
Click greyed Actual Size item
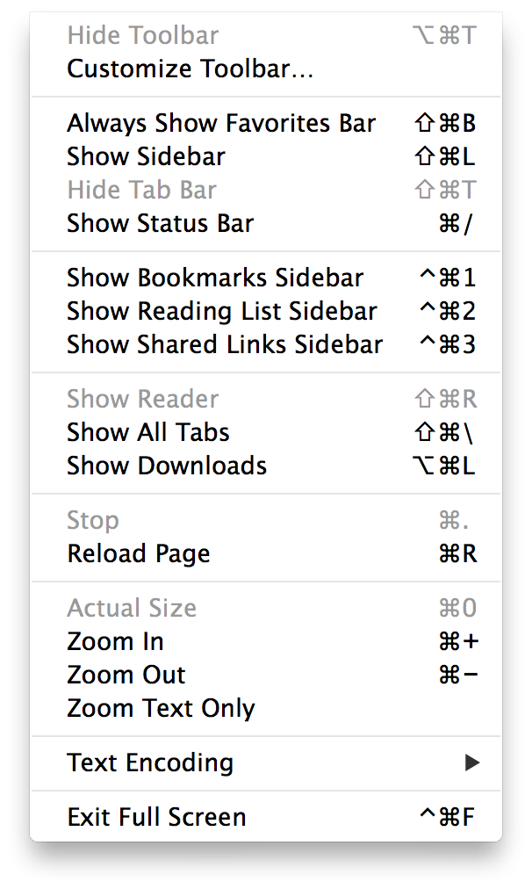pos(132,608)
